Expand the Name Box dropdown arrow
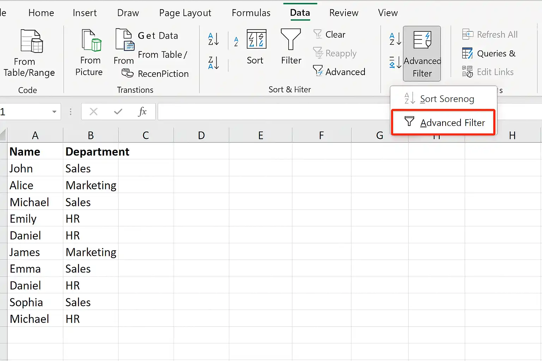The height and width of the screenshot is (361, 542). (54, 112)
